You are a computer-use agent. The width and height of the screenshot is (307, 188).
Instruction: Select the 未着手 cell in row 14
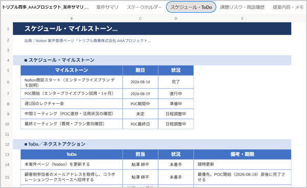176,165
